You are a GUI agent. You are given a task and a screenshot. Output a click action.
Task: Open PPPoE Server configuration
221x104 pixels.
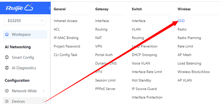105,89
